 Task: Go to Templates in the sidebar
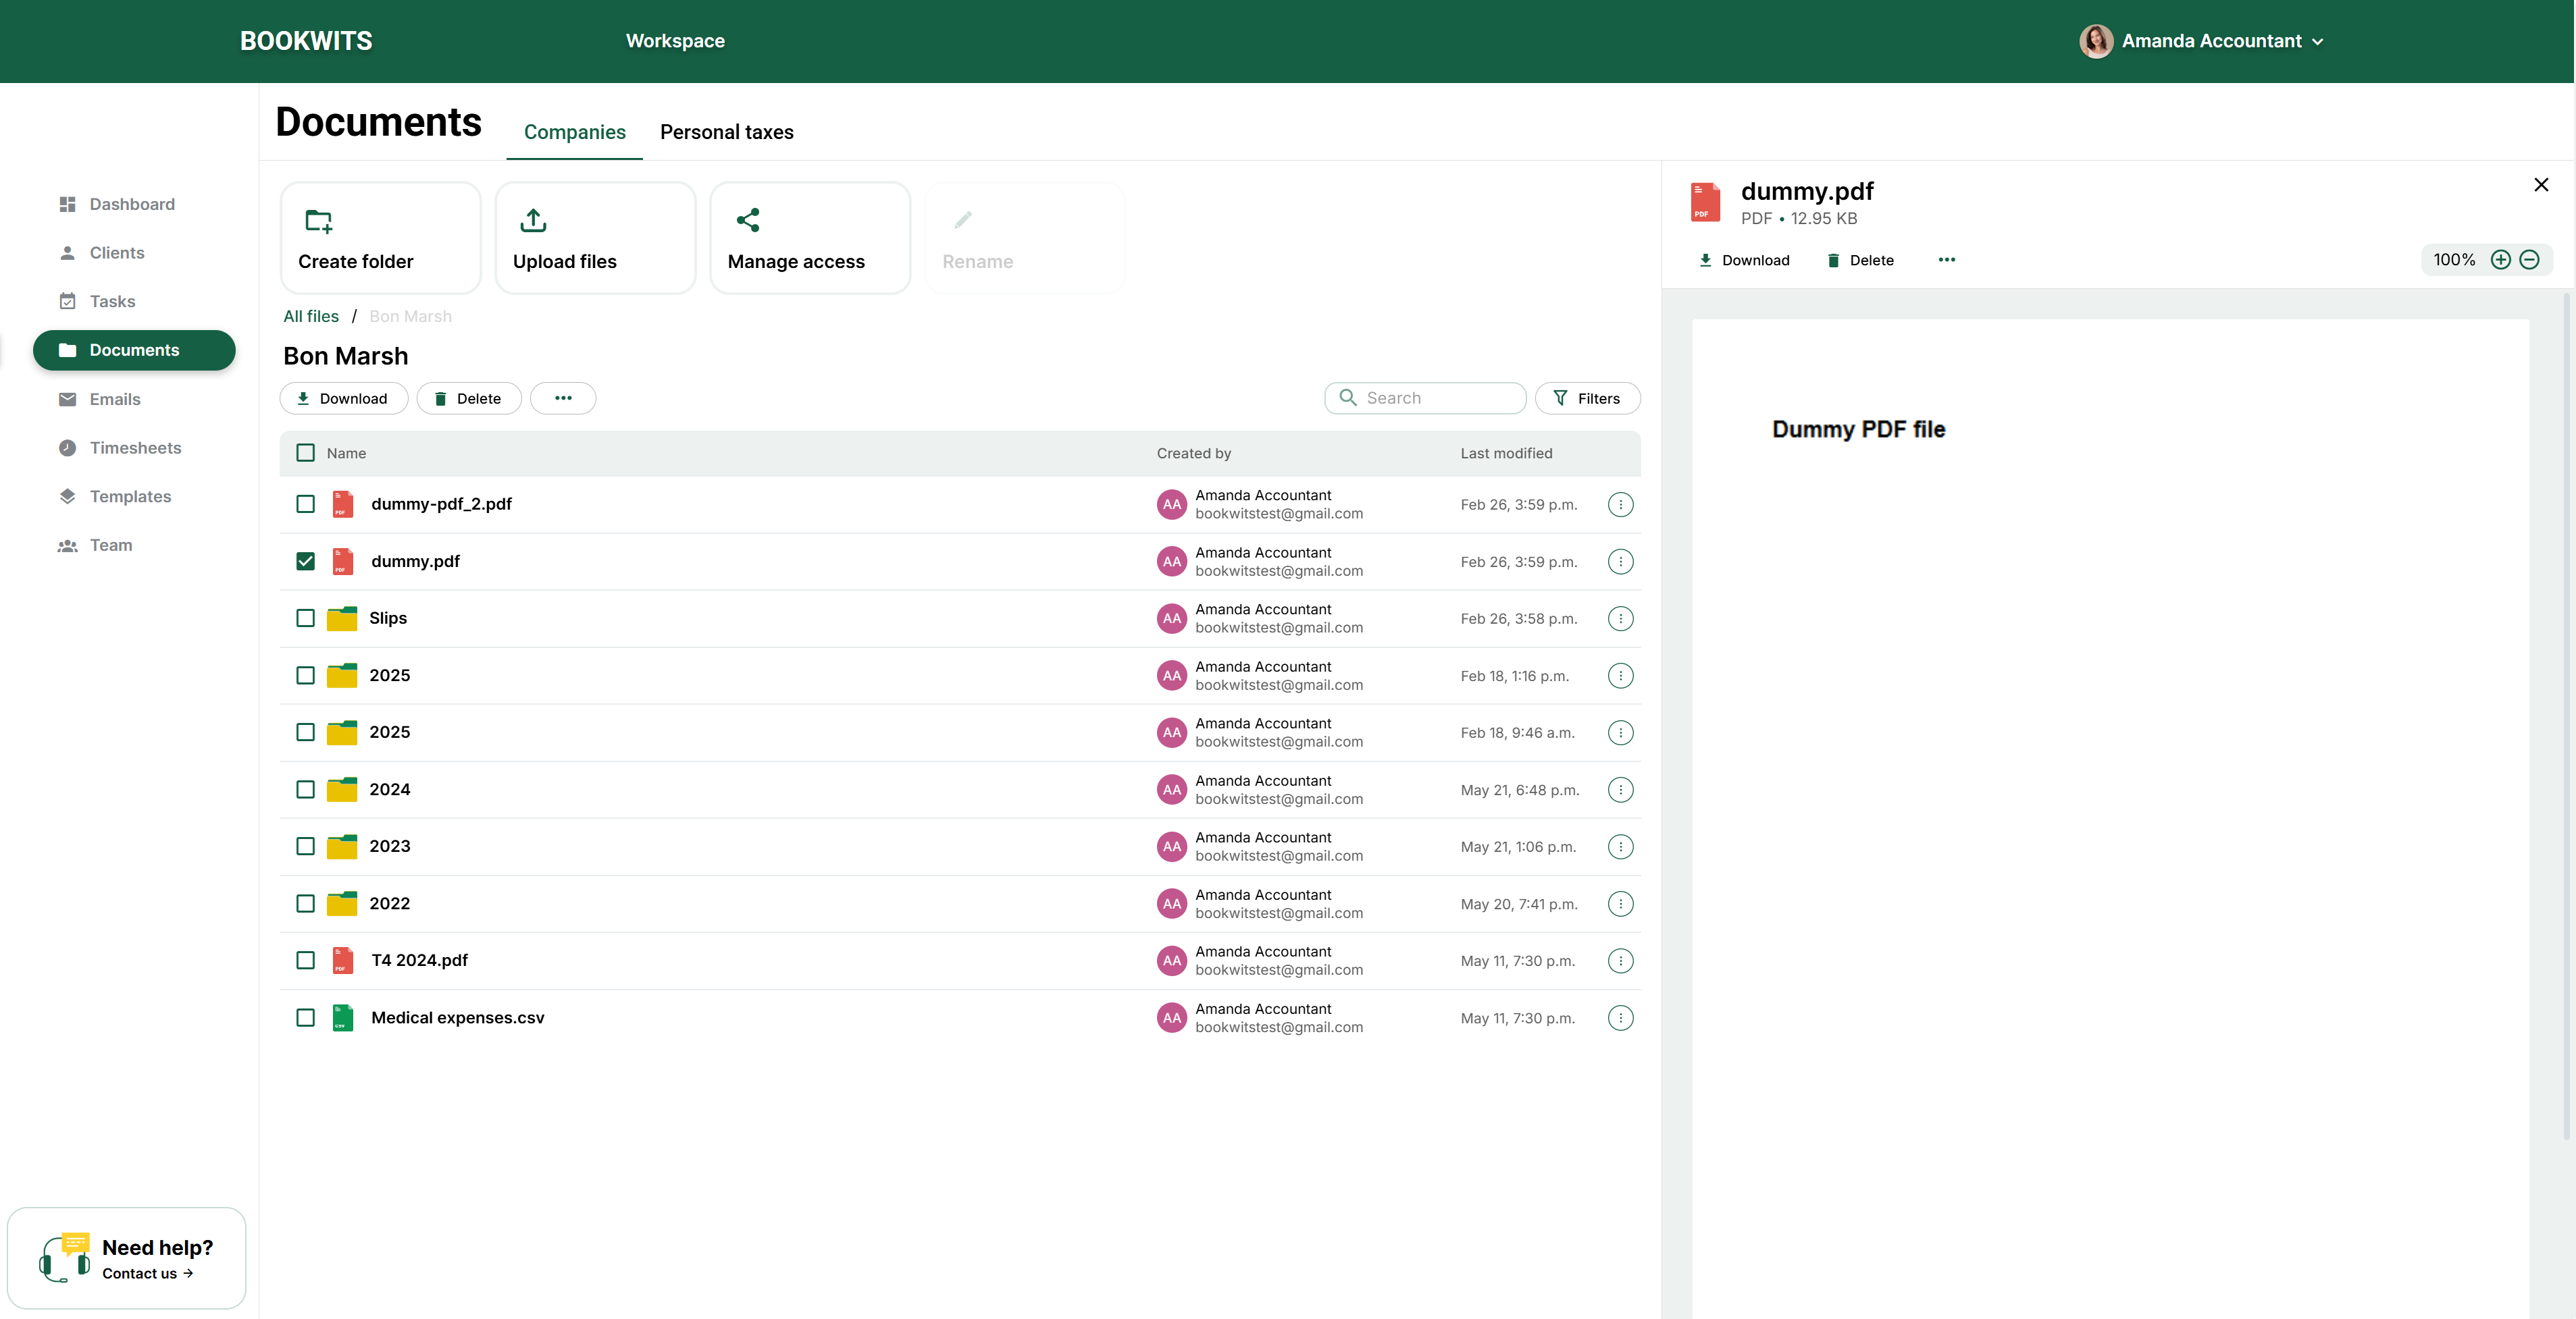pyautogui.click(x=130, y=497)
